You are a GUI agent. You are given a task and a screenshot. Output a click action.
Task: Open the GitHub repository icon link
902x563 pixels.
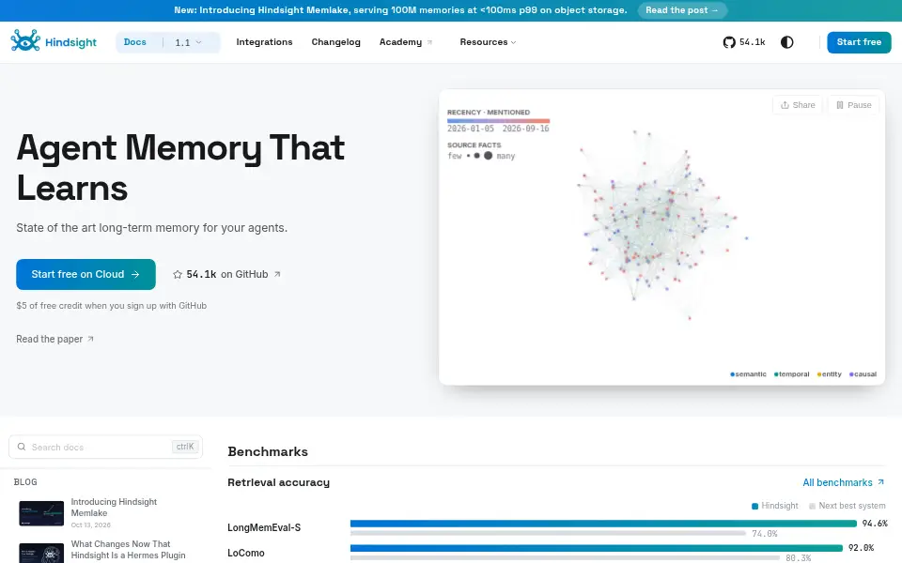point(729,42)
